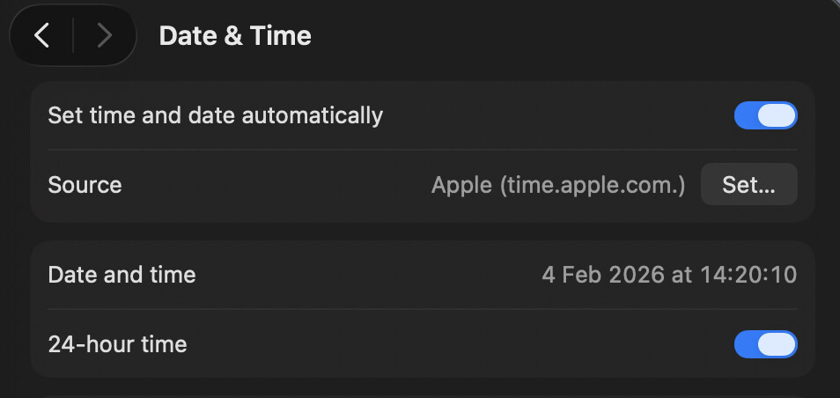Click the "24-hour time" row label
Viewport: 840px width, 398px height.
117,344
